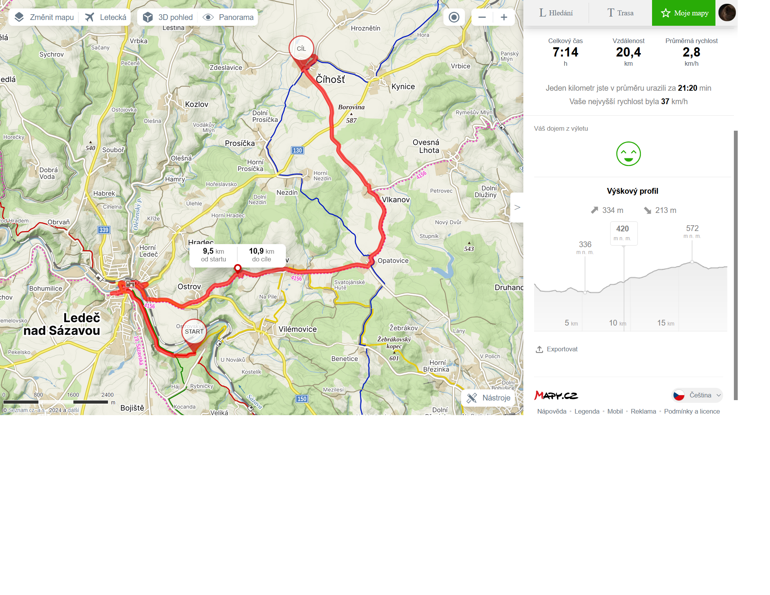This screenshot has width=770, height=595.
Task: Click the START marker on map
Action: pos(194,332)
